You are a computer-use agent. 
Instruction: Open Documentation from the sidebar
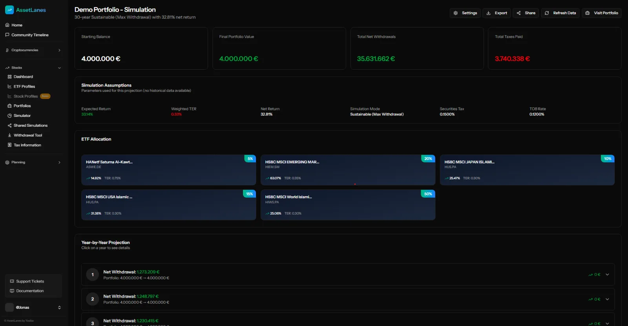30,291
